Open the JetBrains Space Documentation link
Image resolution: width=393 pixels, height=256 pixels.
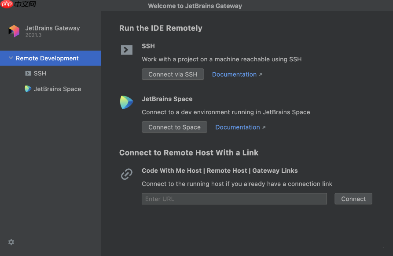point(238,127)
